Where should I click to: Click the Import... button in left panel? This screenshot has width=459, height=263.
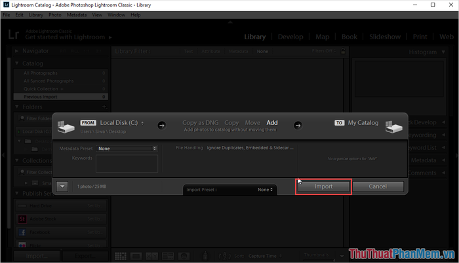[37, 256]
